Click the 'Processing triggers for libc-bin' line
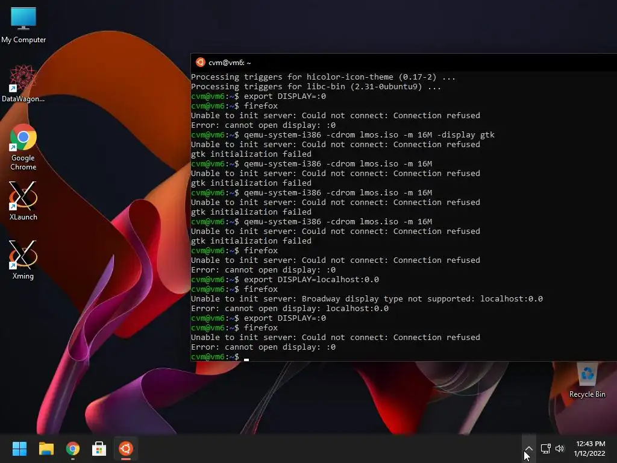 (316, 87)
